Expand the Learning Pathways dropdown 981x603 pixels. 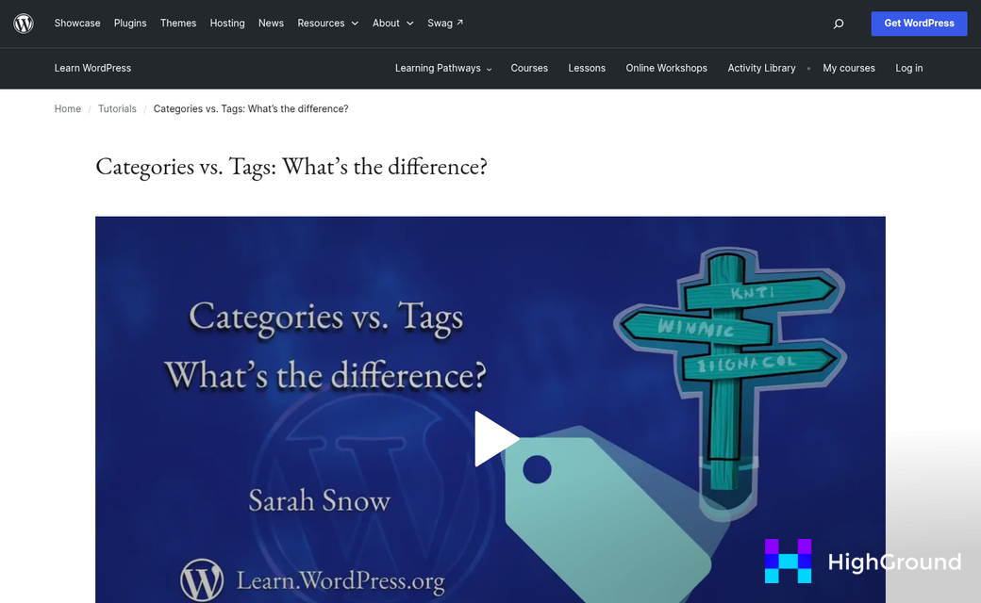tap(443, 68)
